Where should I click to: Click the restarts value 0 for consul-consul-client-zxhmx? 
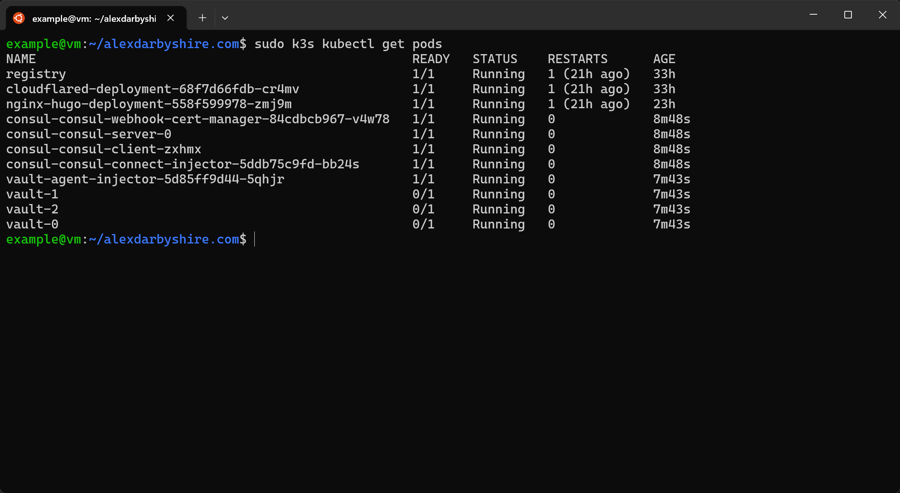(552, 149)
